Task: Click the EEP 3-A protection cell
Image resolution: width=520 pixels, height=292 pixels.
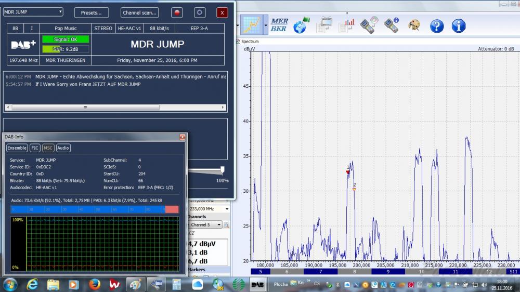Action: click(x=199, y=29)
